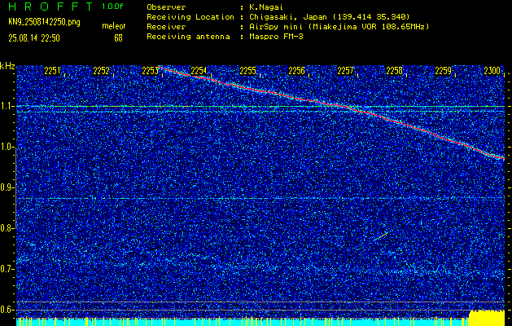This screenshot has height=326, width=512.
Task: Click the 0.6 kHz axis label
Action: 6,310
